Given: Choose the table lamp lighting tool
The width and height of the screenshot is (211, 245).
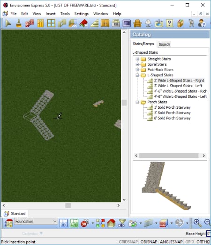Looking at the screenshot, I should pyautogui.click(x=148, y=23).
